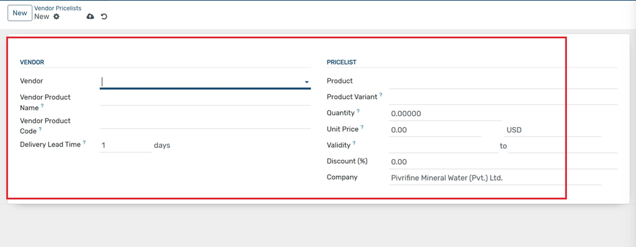Open help tooltip for Delivery Lead Time
The height and width of the screenshot is (247, 636).
[x=84, y=143]
